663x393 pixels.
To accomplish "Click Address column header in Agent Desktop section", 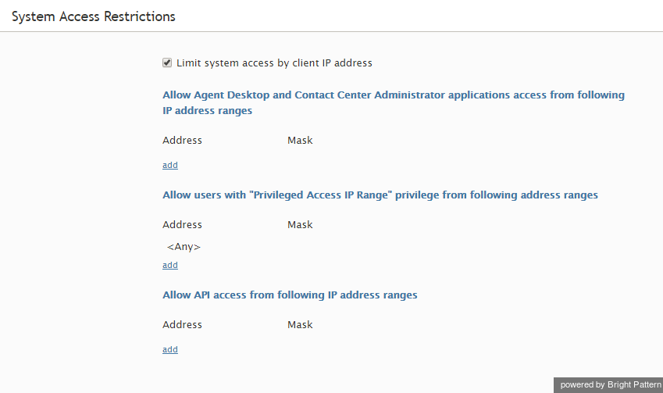I will 182,141.
